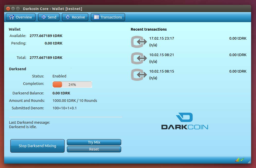
Task: Click the Total balance value 2777.667189 tDRK
Action: [46, 58]
